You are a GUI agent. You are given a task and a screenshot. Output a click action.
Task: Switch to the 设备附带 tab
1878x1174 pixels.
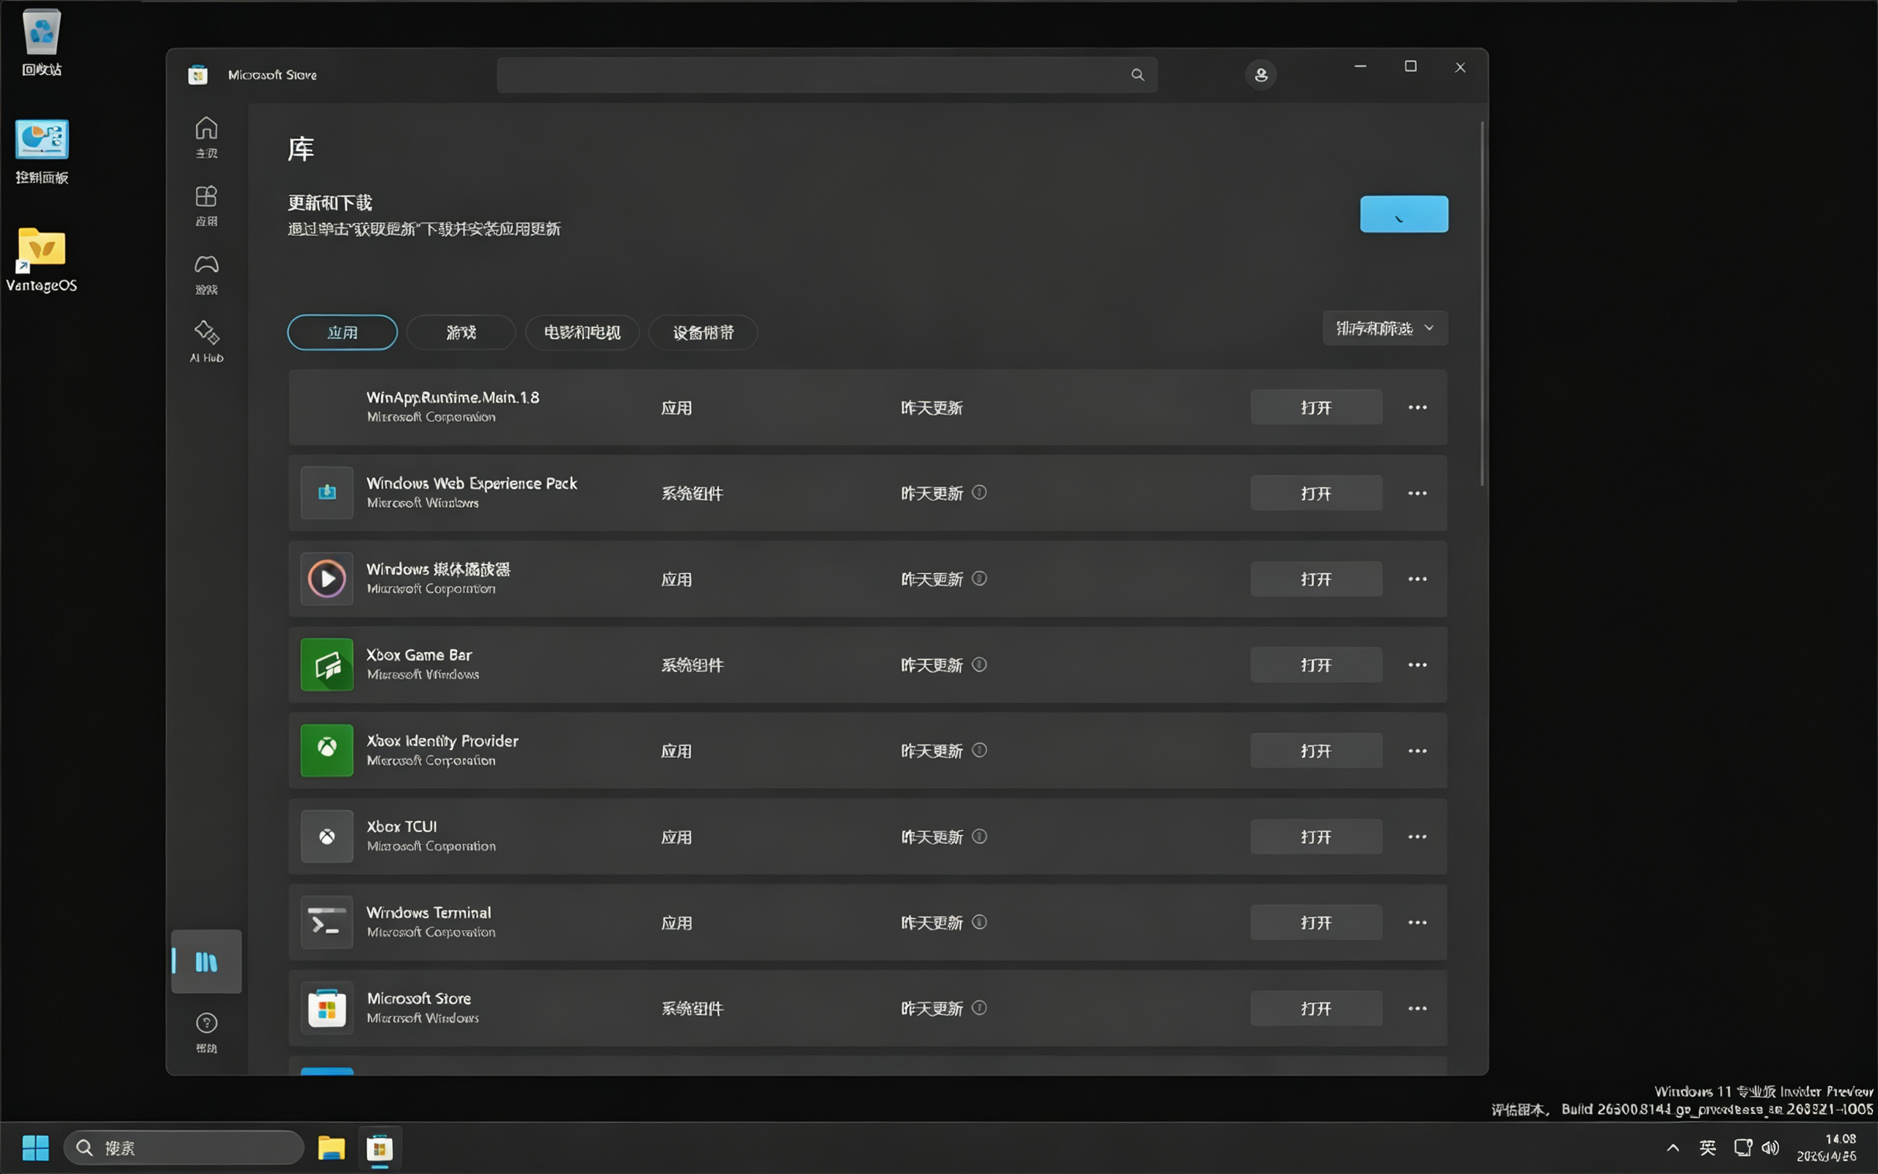click(703, 332)
